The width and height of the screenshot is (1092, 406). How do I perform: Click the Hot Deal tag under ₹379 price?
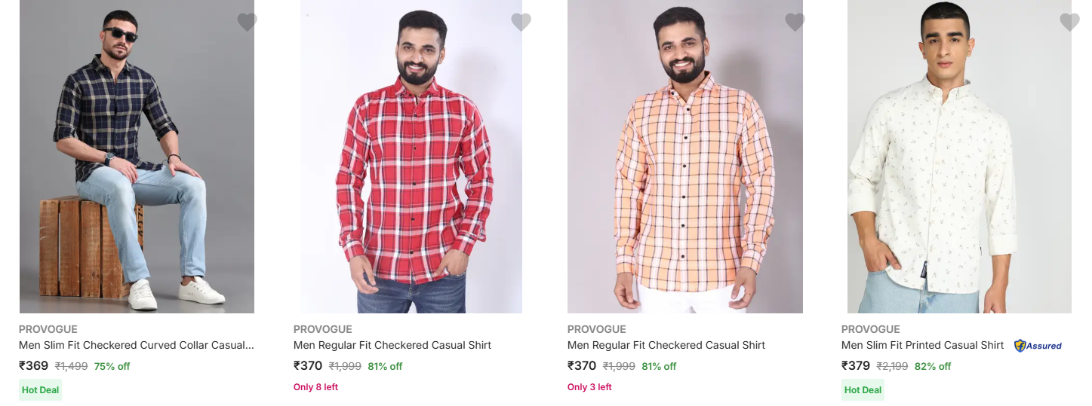tap(863, 390)
